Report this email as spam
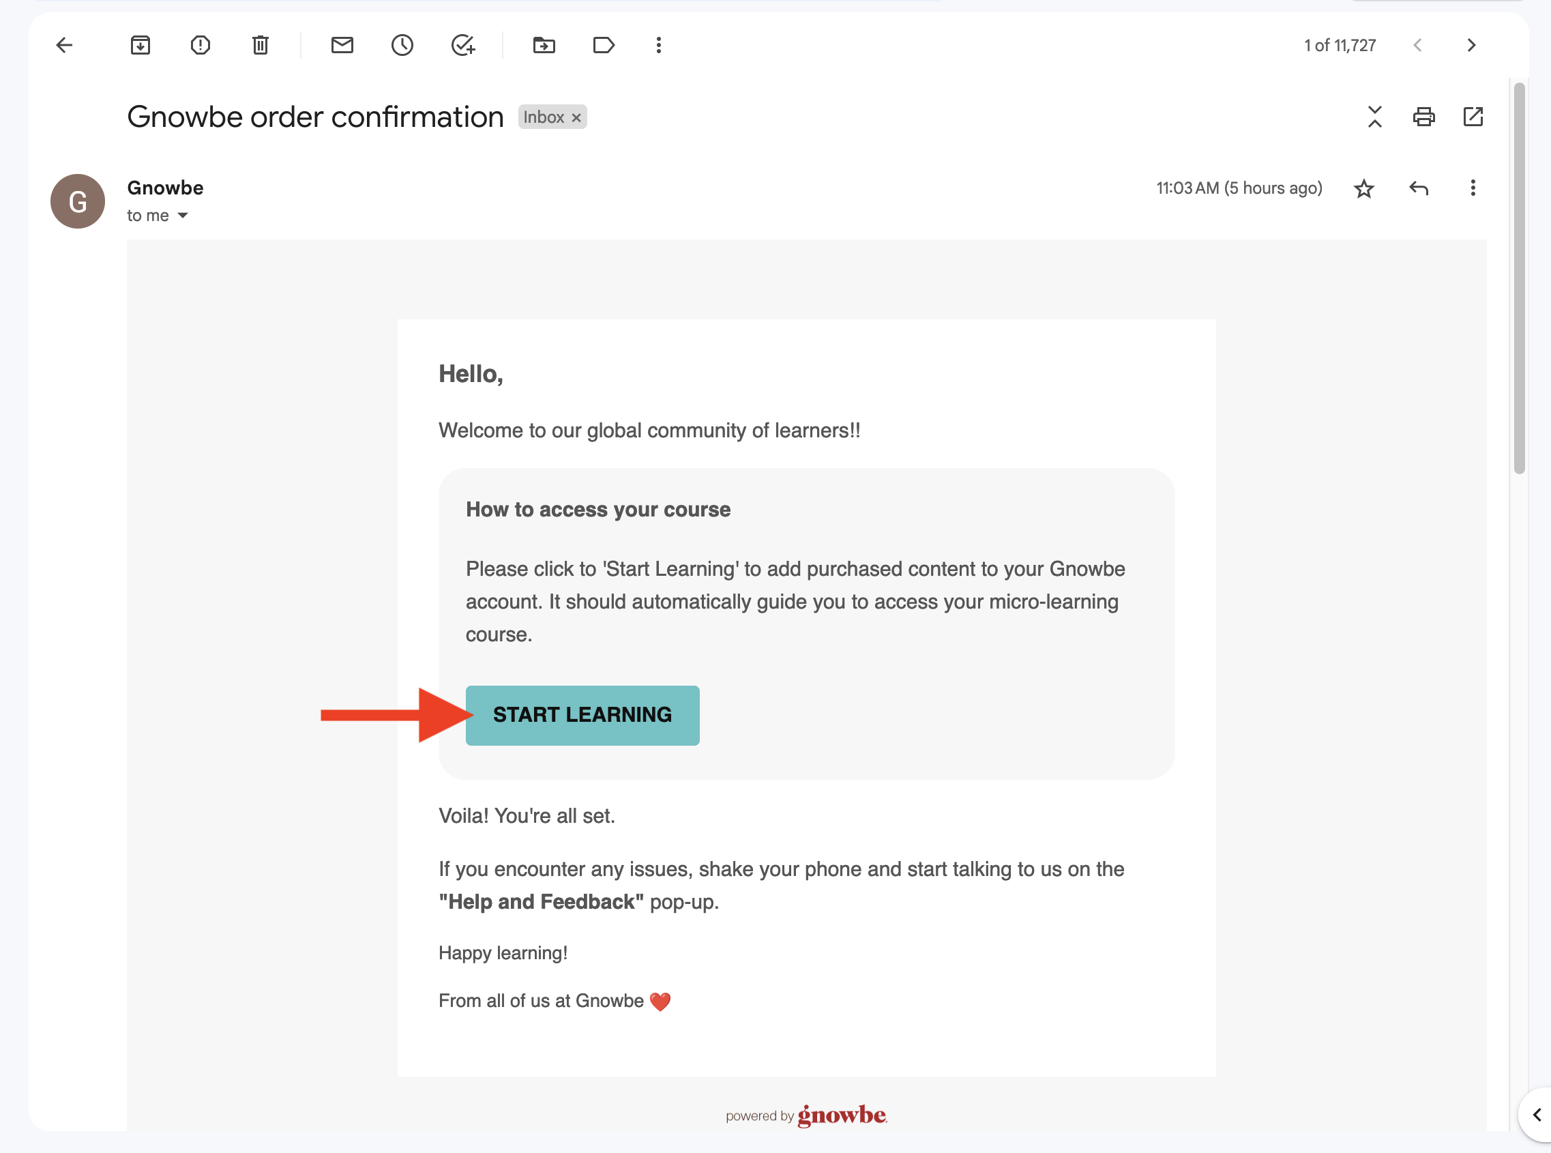Image resolution: width=1551 pixels, height=1153 pixels. click(x=201, y=45)
